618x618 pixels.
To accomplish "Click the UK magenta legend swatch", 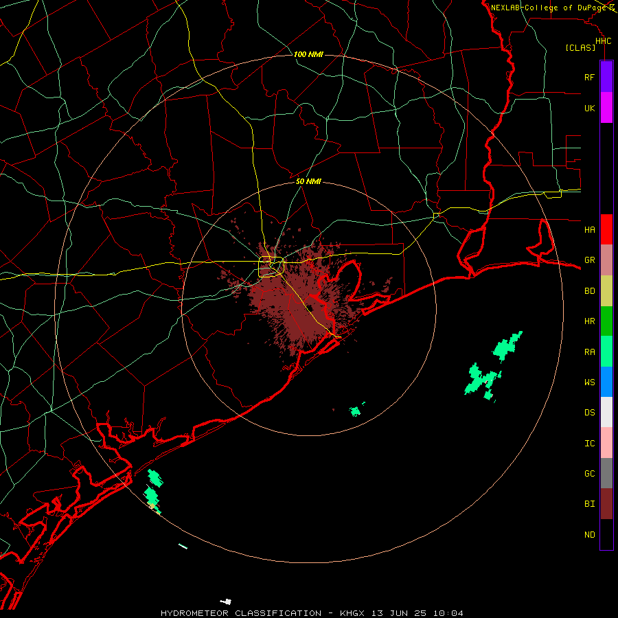I will point(606,108).
